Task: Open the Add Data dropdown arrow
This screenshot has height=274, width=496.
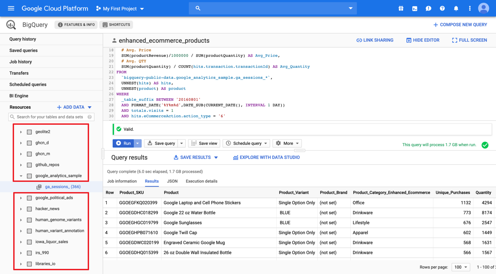Action: click(x=90, y=107)
